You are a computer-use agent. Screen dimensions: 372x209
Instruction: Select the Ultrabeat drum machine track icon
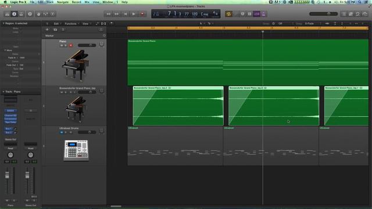pos(76,150)
